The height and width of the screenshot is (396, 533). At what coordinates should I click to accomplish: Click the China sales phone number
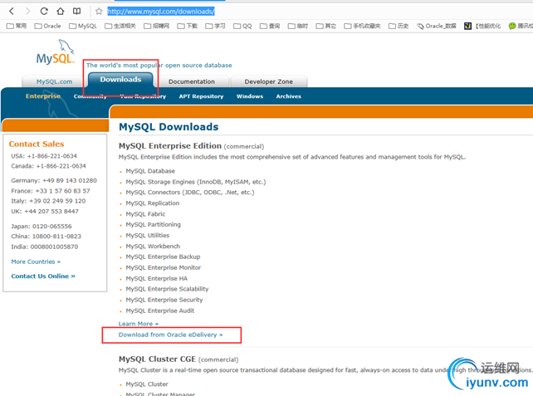point(56,237)
